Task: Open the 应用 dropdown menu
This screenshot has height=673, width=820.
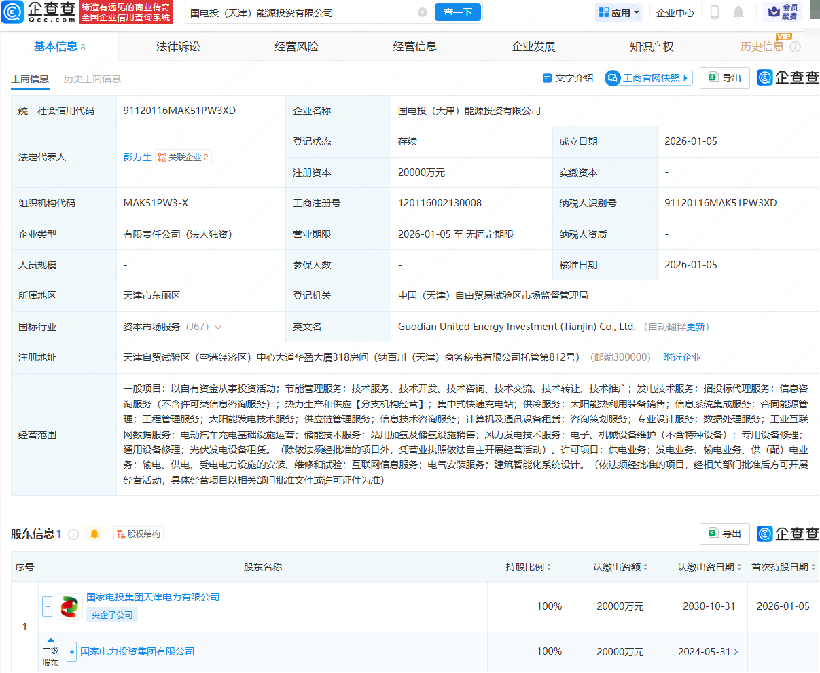Action: coord(618,12)
